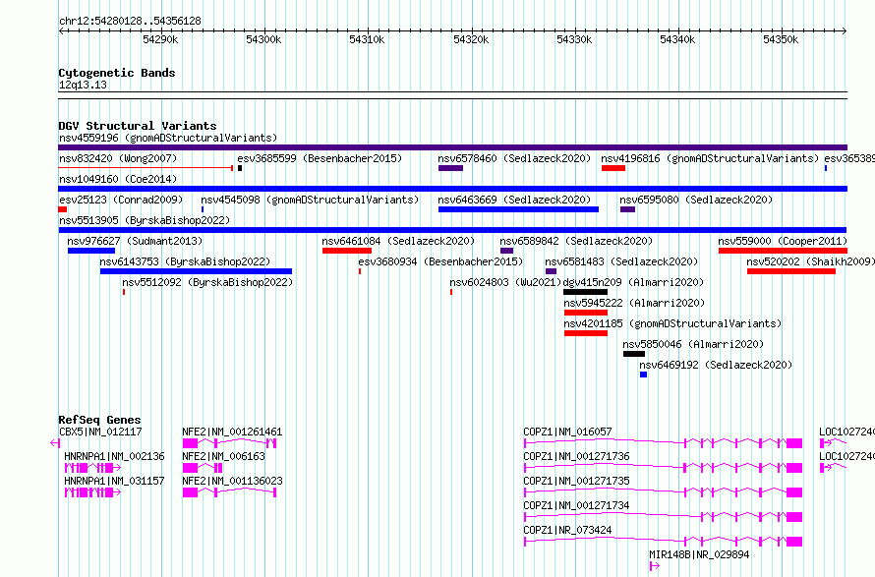The image size is (875, 577).
Task: Select the small blue nsv6469192 marker
Action: point(643,375)
